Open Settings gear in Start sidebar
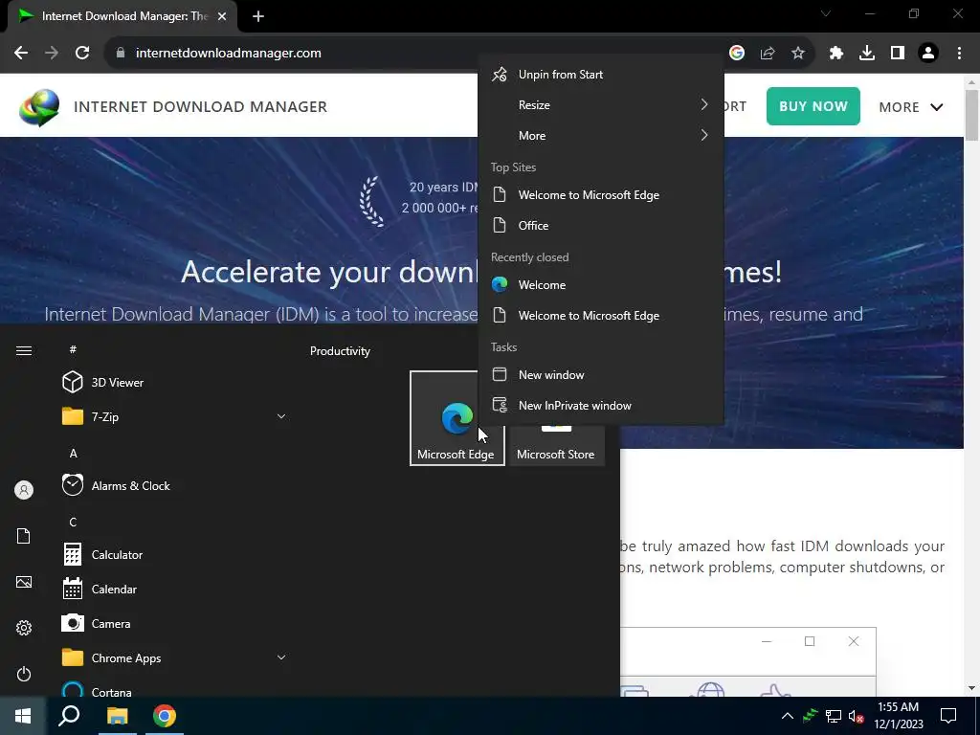 [x=24, y=628]
